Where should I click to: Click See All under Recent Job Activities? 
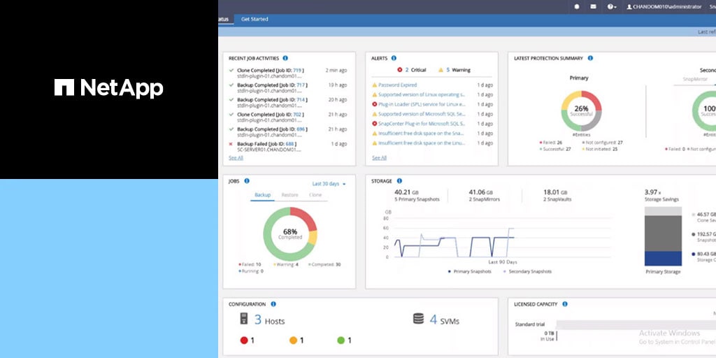click(236, 157)
